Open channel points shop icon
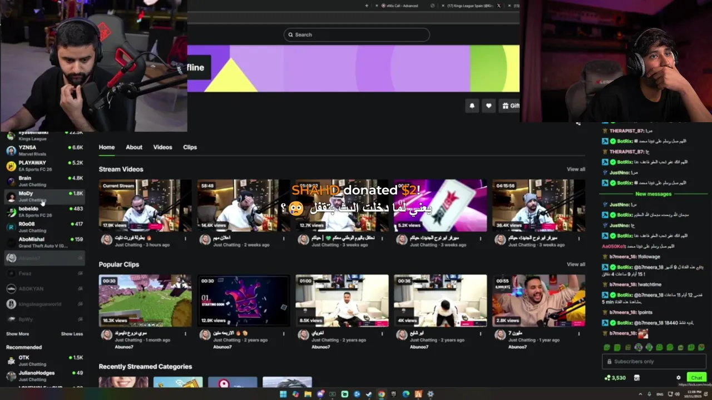Image resolution: width=712 pixels, height=400 pixels. (x=636, y=378)
